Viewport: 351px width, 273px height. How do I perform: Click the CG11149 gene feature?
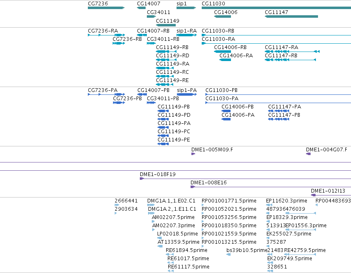[166, 25]
